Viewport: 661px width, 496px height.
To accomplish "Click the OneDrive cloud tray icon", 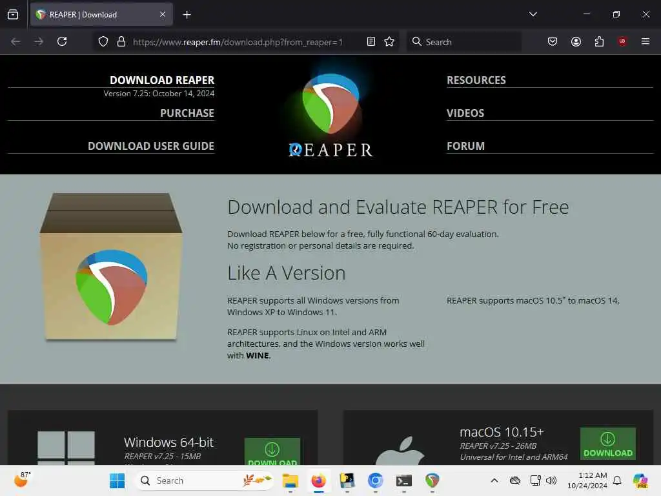I will [x=514, y=480].
